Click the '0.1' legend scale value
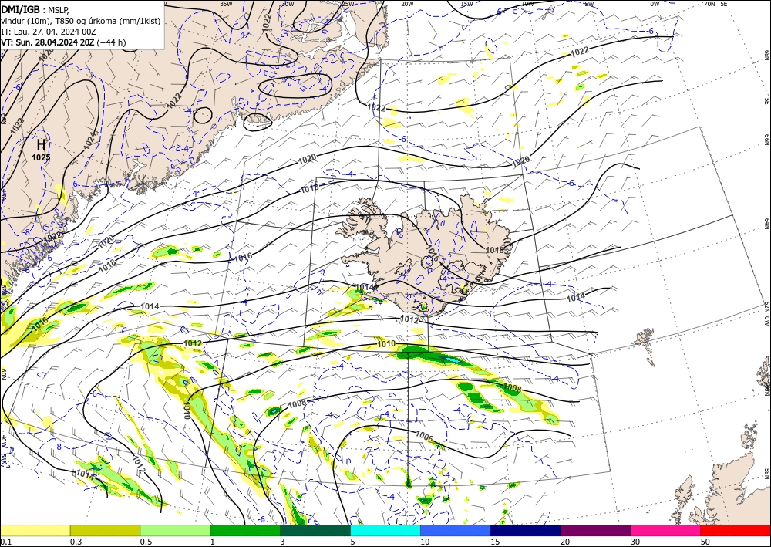 click(x=5, y=542)
